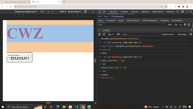Toggle the .cls element classes panel
The image size is (193, 109).
coord(176,25)
